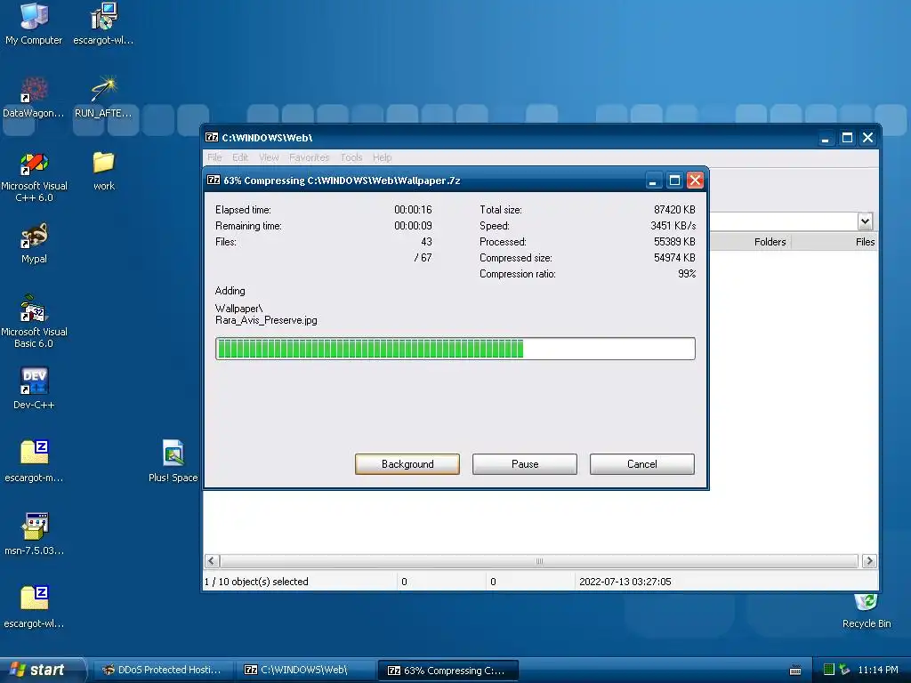Image resolution: width=911 pixels, height=683 pixels.
Task: Click the Speed value 3451 KB/s
Action: click(673, 225)
